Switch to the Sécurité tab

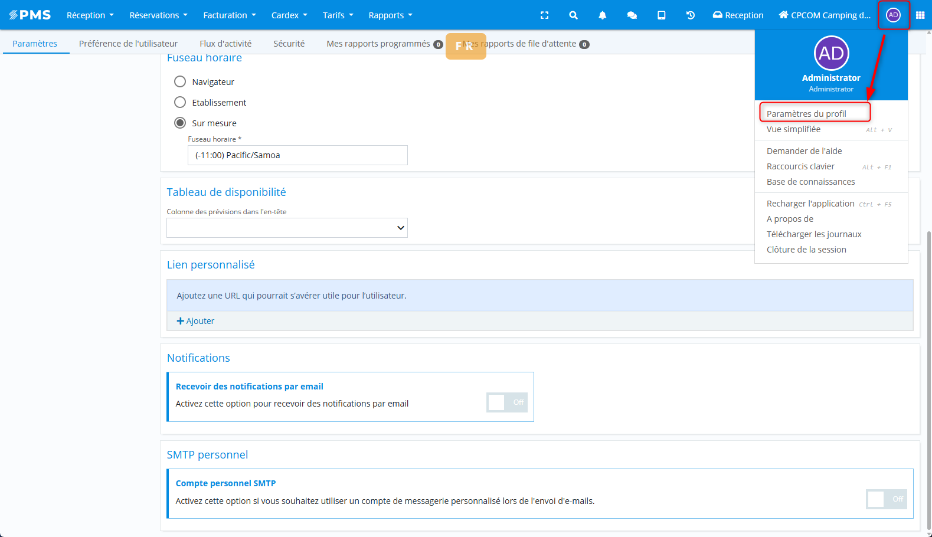tap(289, 44)
